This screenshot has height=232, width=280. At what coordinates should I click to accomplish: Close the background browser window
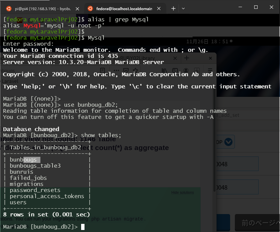pyautogui.click(x=210, y=58)
